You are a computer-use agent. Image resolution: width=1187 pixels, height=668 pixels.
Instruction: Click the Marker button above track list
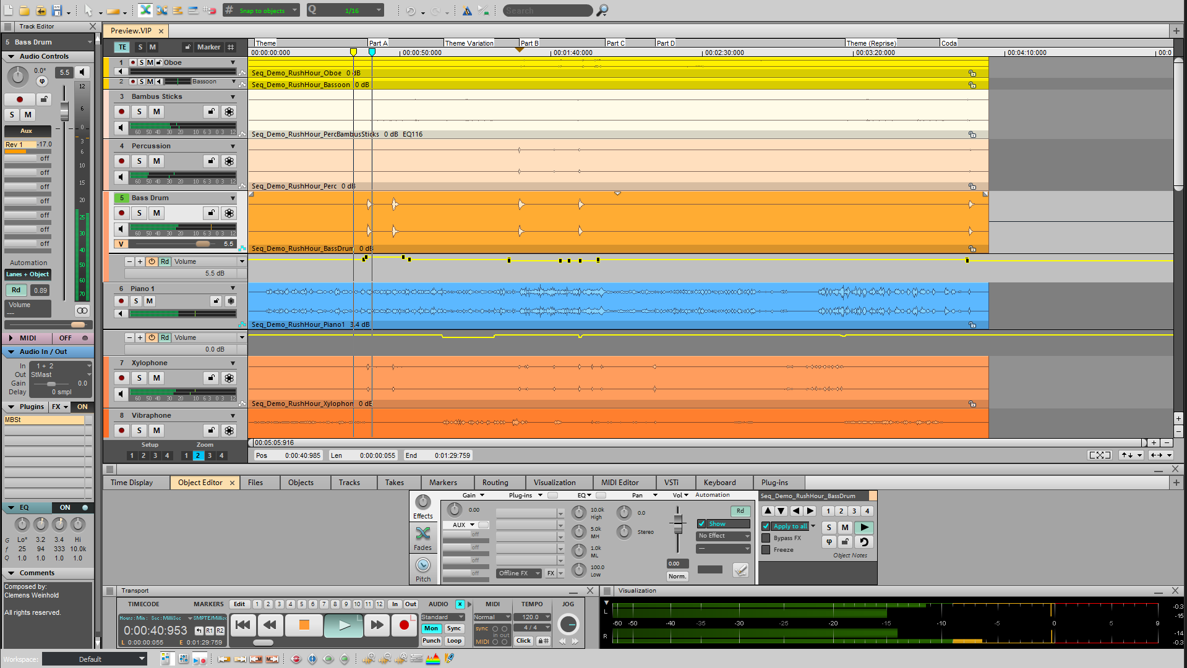208,47
